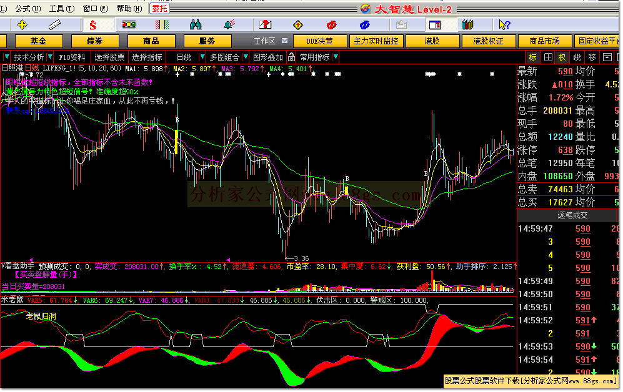
Task: Click the 逐笔成交 panel header
Action: point(572,215)
